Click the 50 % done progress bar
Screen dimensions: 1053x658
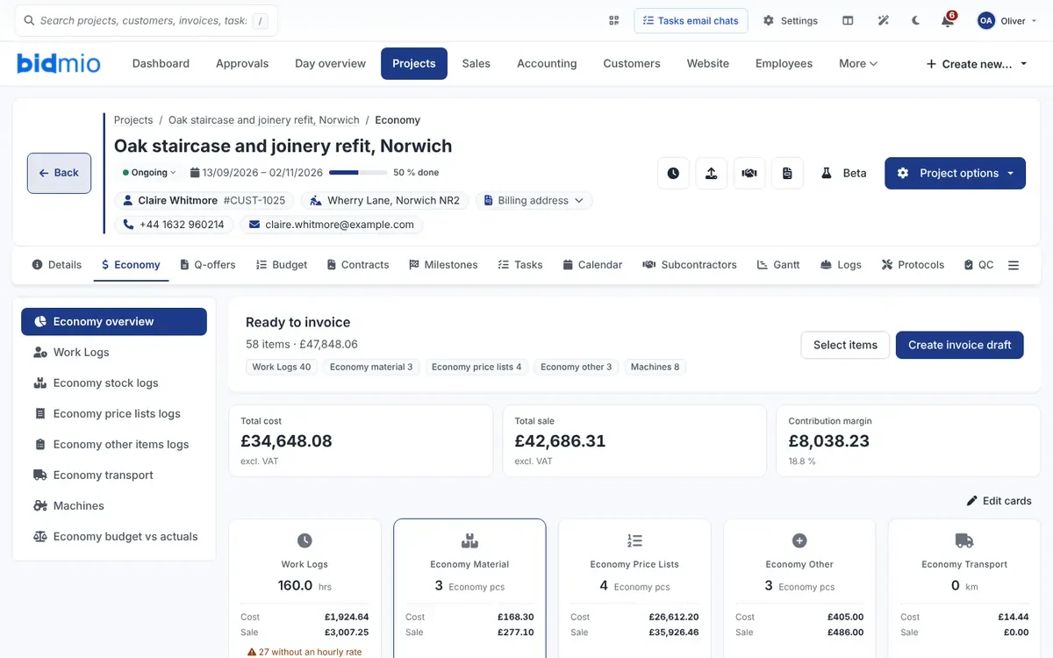(358, 173)
